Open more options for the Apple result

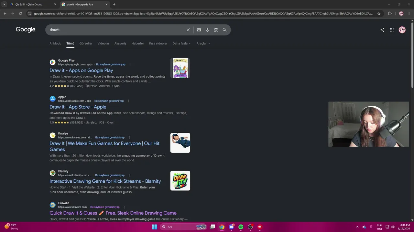(x=128, y=101)
